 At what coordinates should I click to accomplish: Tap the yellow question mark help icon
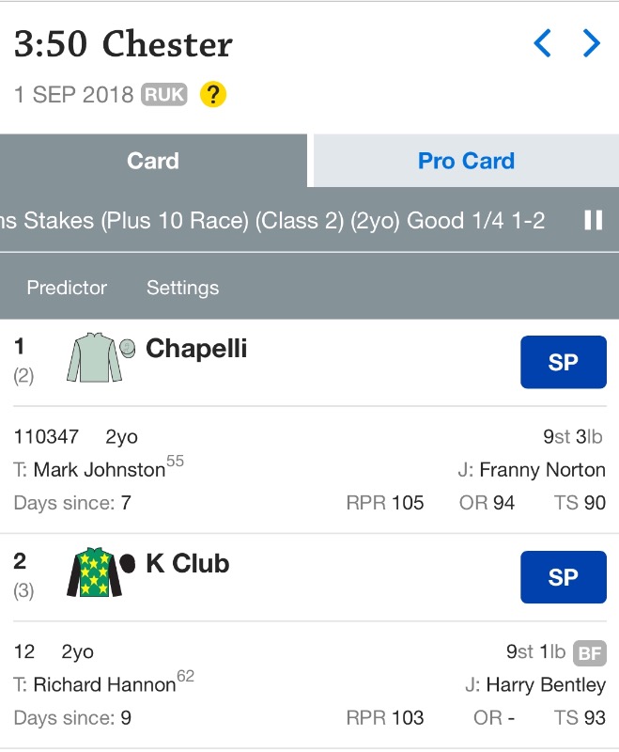213,95
